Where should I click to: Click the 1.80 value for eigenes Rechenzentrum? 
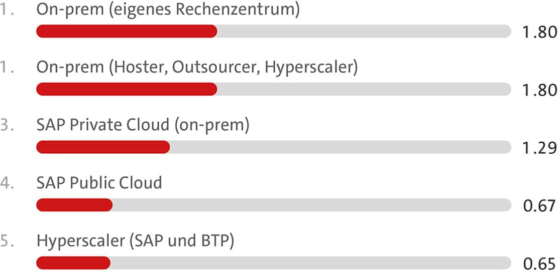tap(540, 33)
